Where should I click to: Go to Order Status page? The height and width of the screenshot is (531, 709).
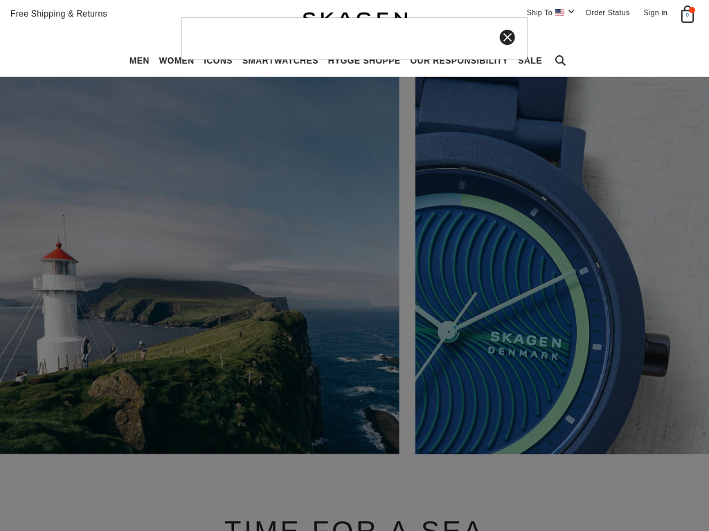click(607, 12)
